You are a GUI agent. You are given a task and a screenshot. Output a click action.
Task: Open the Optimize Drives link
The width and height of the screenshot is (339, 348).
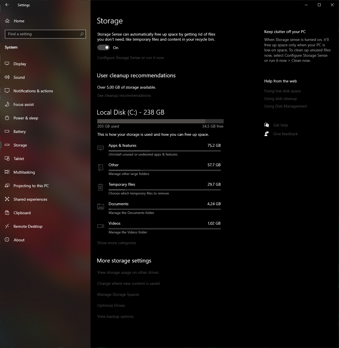click(x=111, y=305)
